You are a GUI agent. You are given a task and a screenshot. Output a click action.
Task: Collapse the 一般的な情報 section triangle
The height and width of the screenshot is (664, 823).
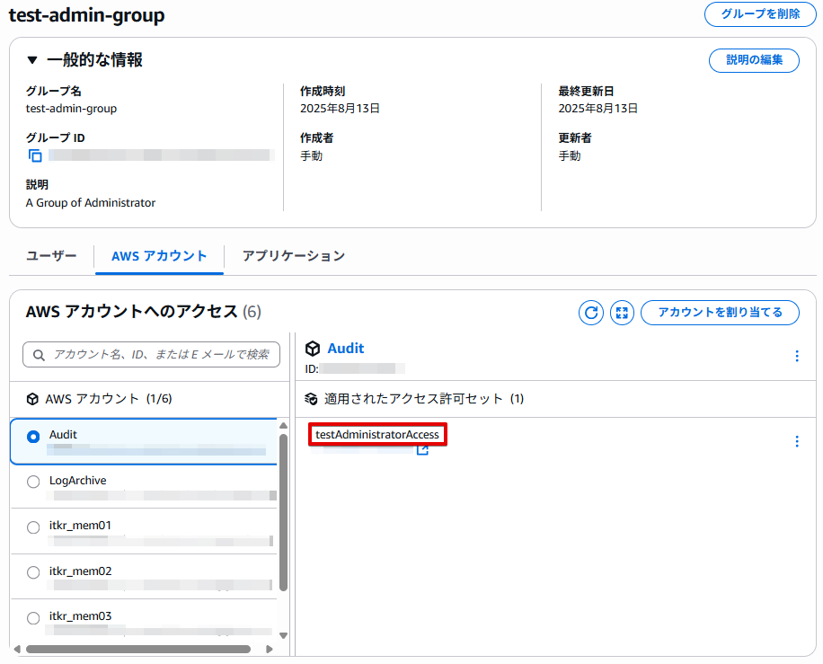(x=32, y=60)
